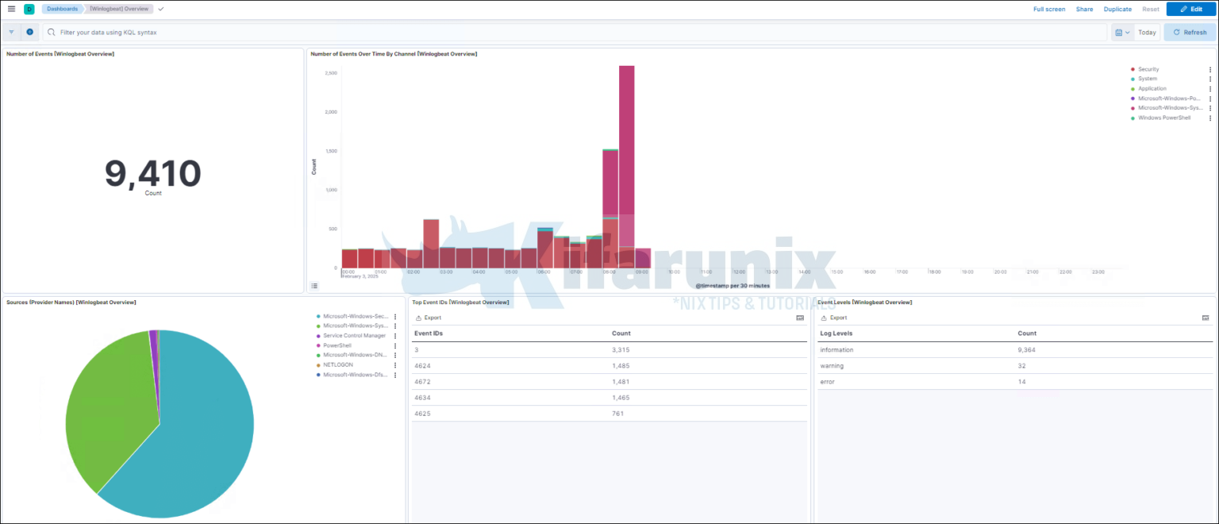Click the legend toggle icon below the bar chart

point(314,285)
